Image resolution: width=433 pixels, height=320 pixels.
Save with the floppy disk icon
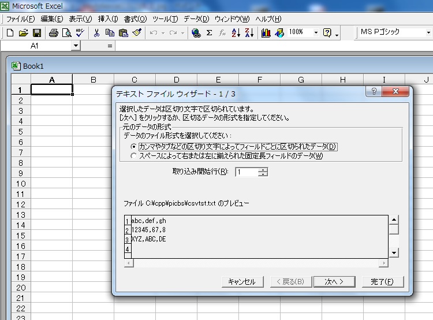click(x=37, y=33)
